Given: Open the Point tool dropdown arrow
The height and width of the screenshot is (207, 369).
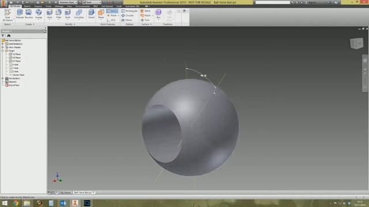Looking at the screenshot, I should (118, 16).
